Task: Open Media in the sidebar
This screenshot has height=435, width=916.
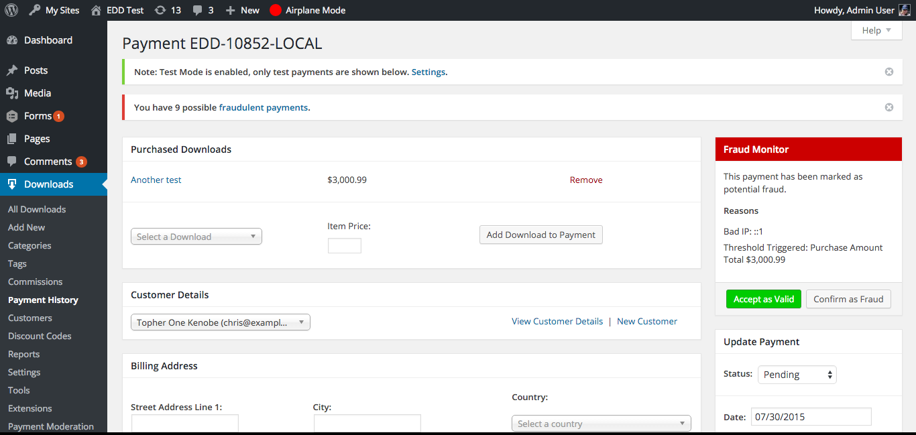Action: (38, 93)
